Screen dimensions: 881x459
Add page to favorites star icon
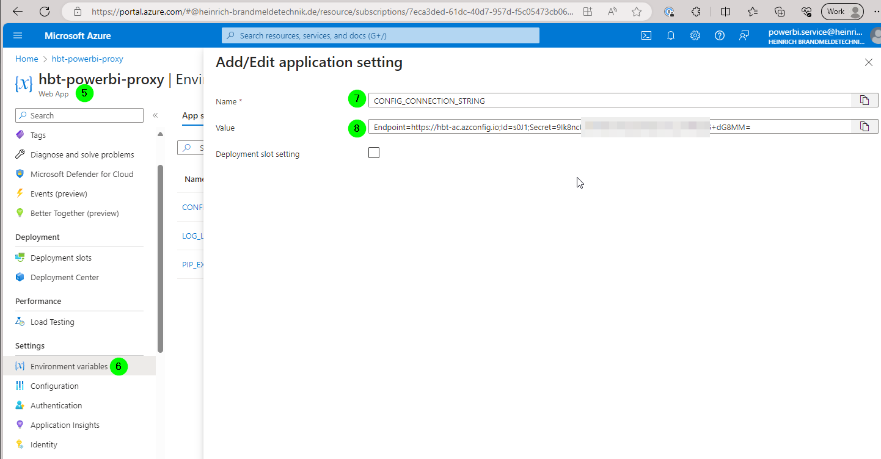637,12
